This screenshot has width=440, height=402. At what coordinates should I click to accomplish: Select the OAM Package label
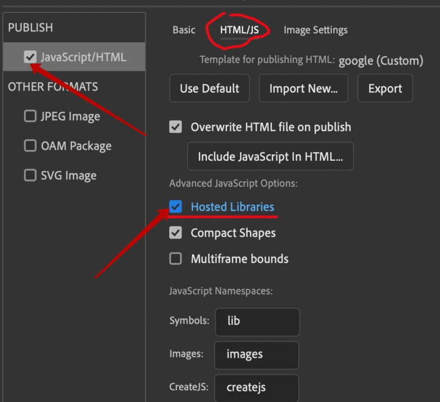coord(76,146)
